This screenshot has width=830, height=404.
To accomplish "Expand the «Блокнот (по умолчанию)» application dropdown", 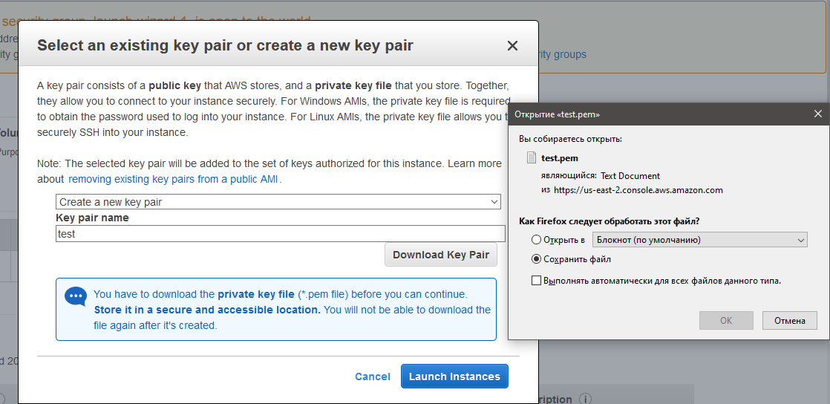I will tap(699, 240).
